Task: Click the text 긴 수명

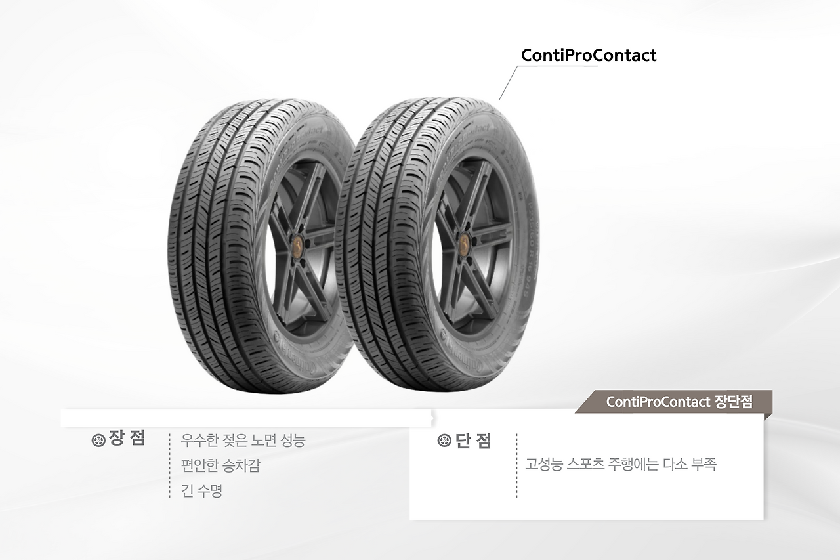Action: pyautogui.click(x=201, y=490)
